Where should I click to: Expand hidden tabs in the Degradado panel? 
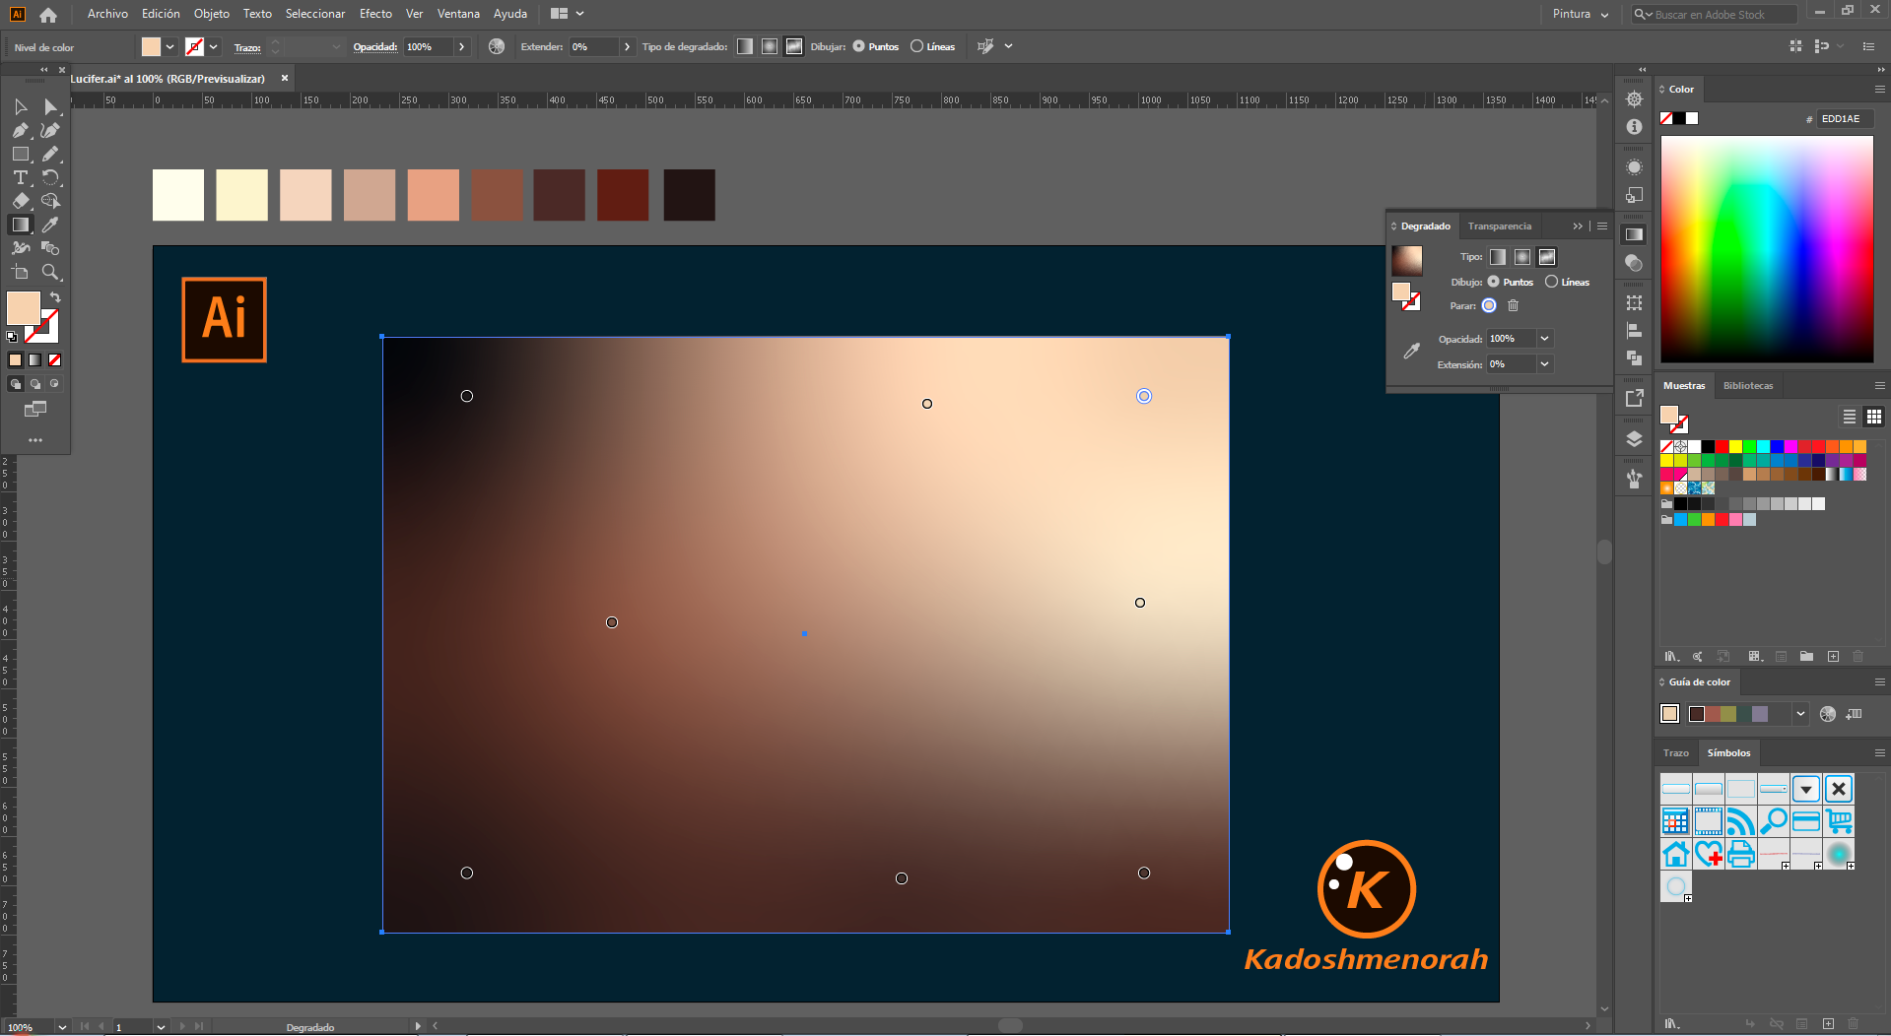1578,226
